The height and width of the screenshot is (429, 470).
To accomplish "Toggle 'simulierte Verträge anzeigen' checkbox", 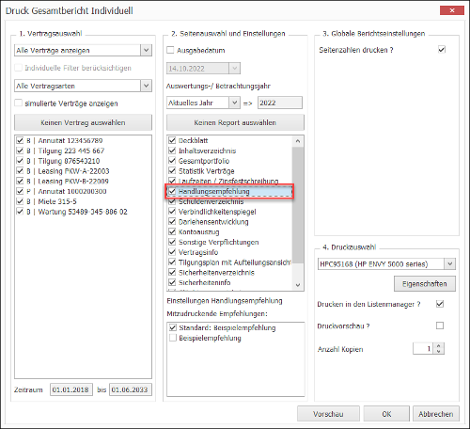I will click(19, 103).
